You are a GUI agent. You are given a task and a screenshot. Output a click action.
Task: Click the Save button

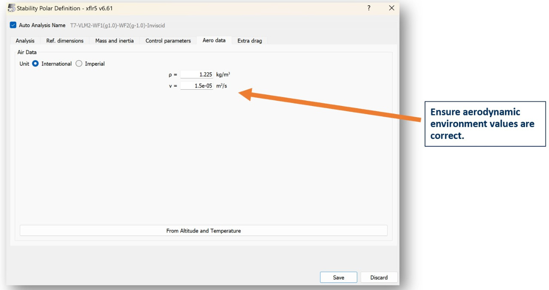[338, 278]
